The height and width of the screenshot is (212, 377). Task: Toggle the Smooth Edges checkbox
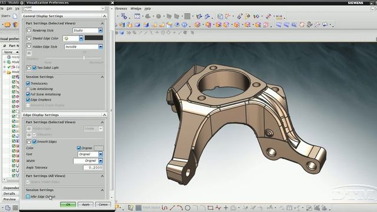pos(34,142)
